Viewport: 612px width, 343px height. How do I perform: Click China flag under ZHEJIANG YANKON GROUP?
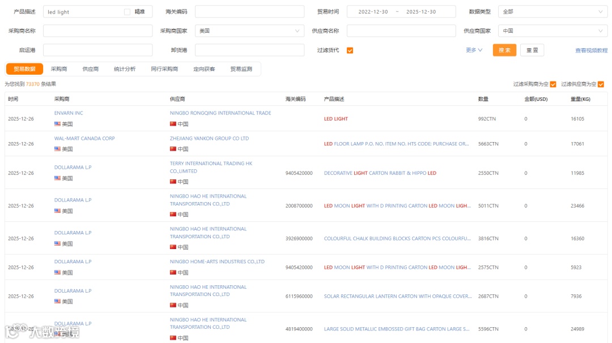coord(173,149)
